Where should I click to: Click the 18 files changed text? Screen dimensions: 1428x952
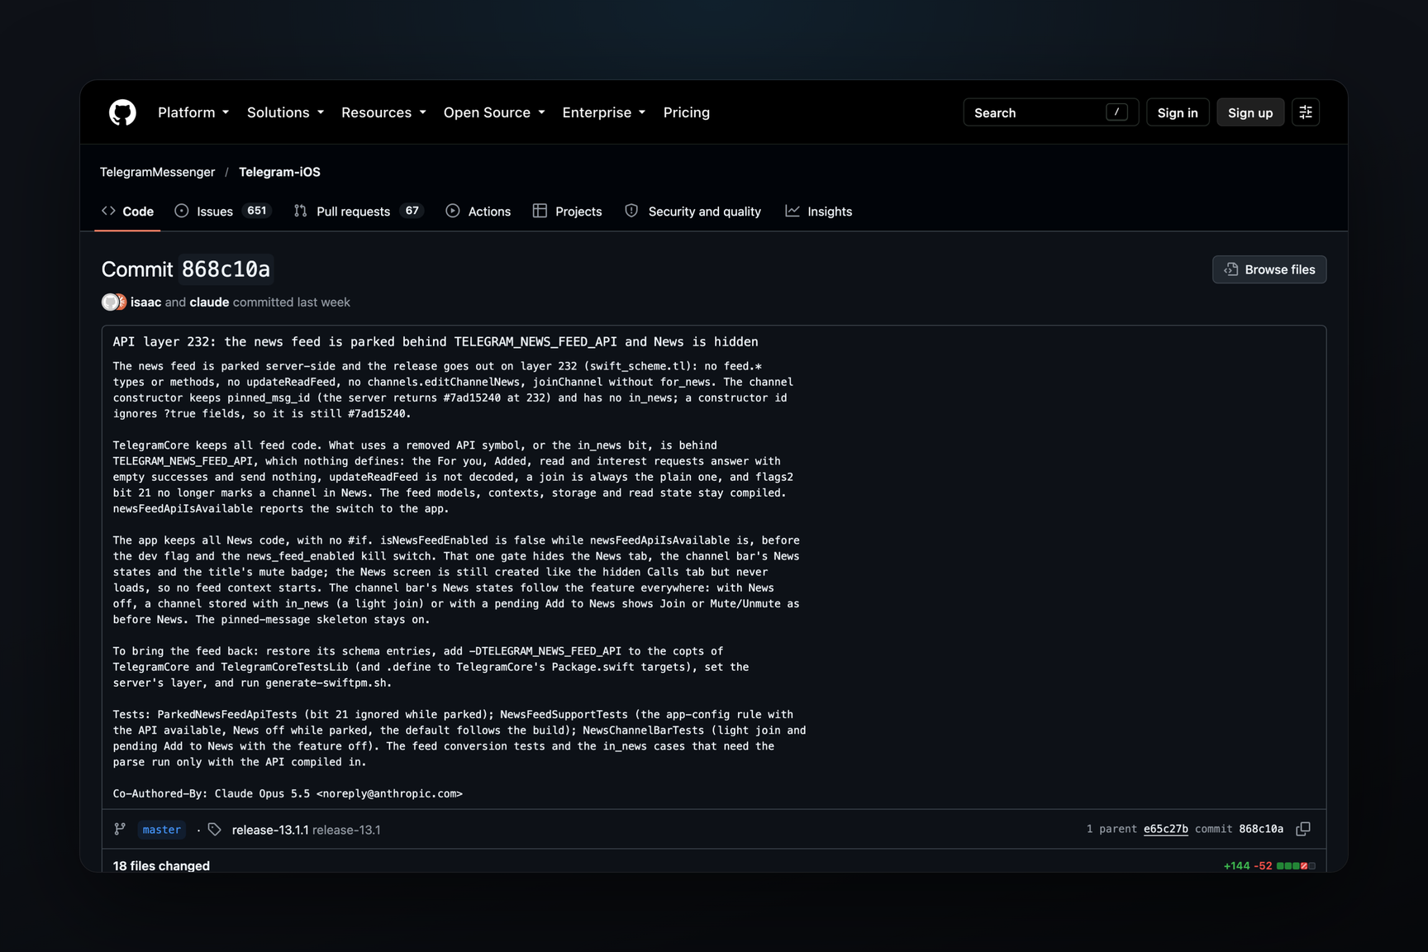tap(161, 865)
